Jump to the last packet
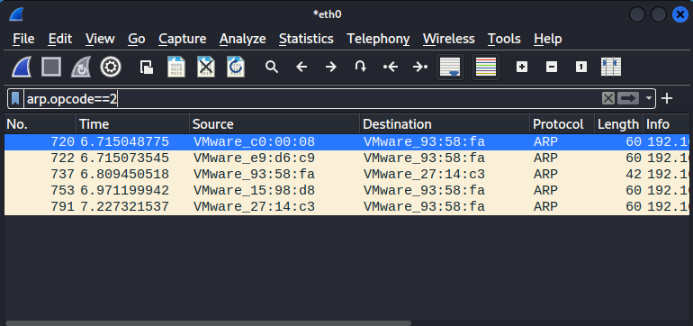Viewport: 693px width, 326px height. click(x=420, y=68)
